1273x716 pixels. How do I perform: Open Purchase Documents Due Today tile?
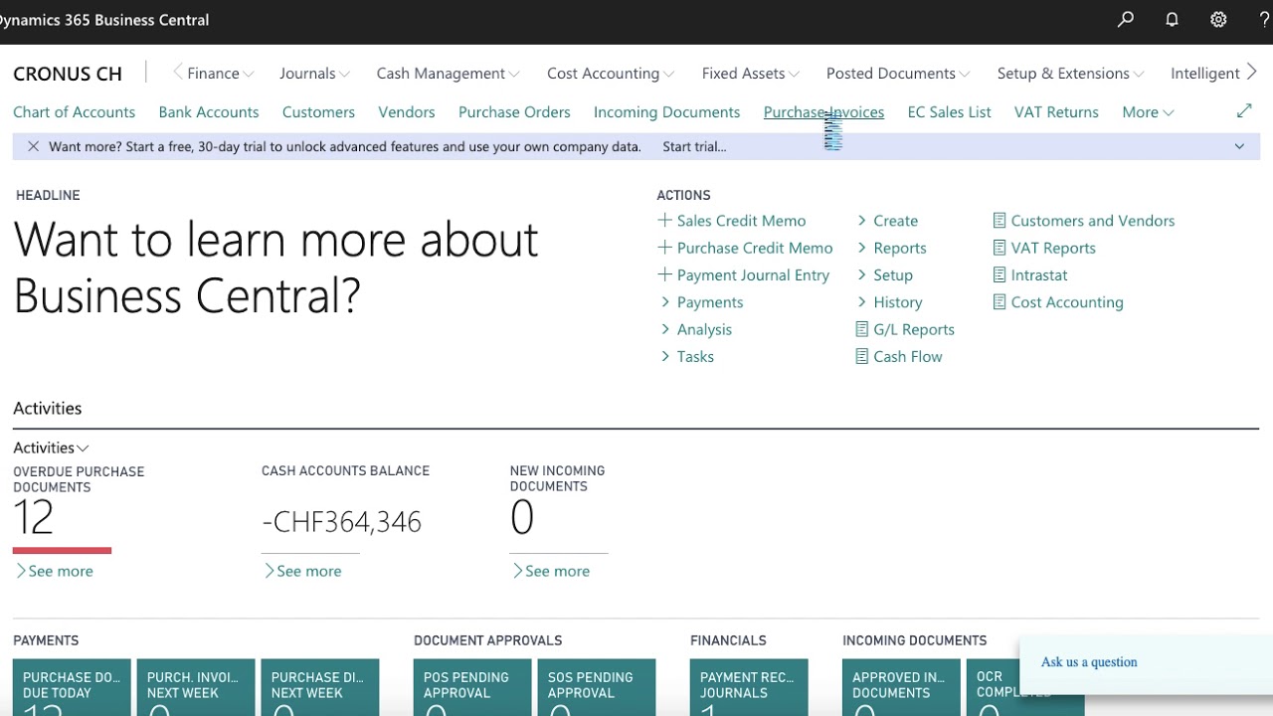coord(72,687)
